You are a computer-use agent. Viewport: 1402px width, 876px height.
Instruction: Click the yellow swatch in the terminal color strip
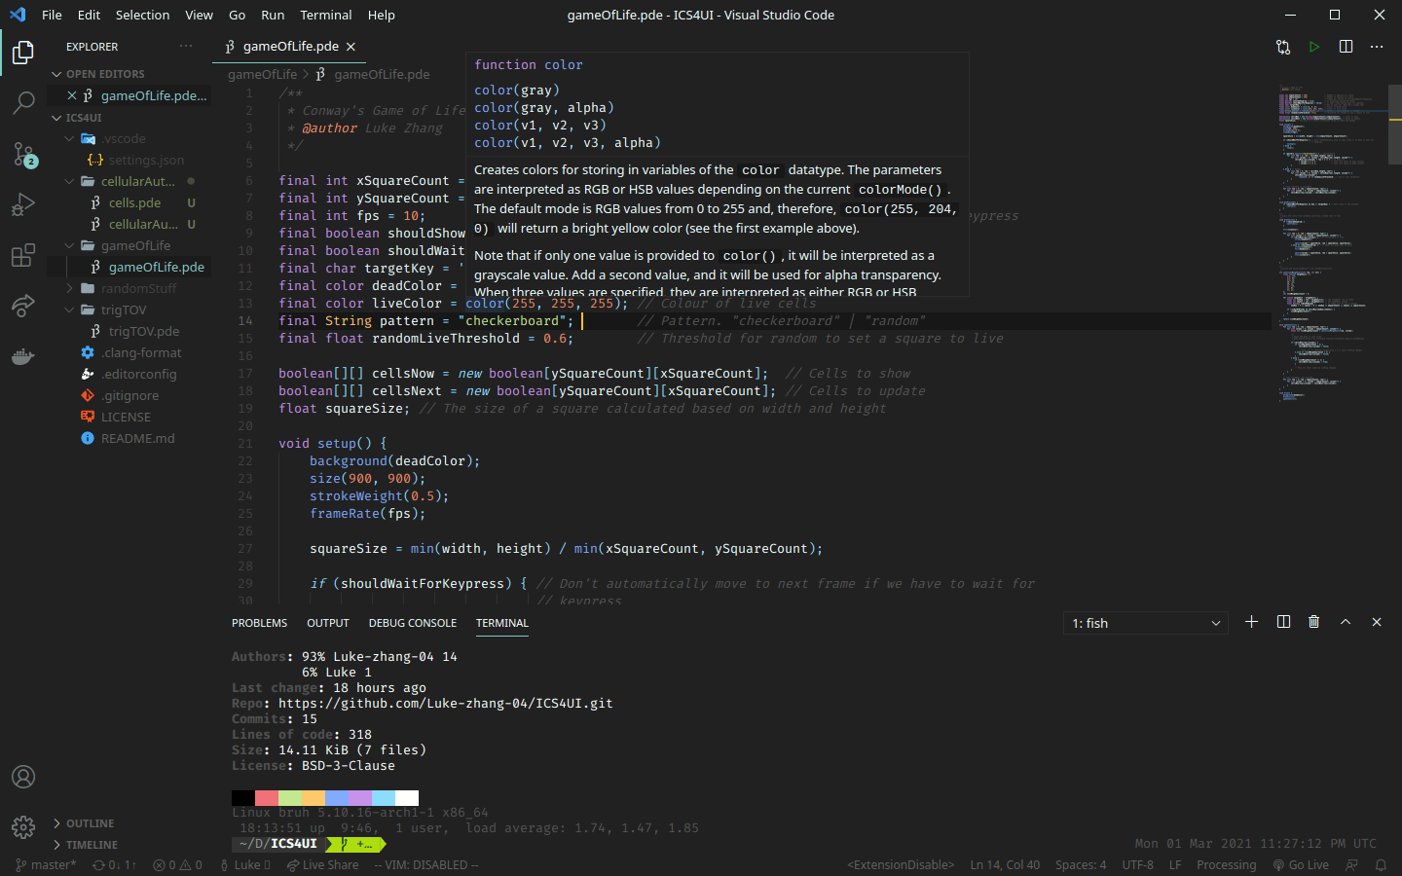tap(314, 798)
